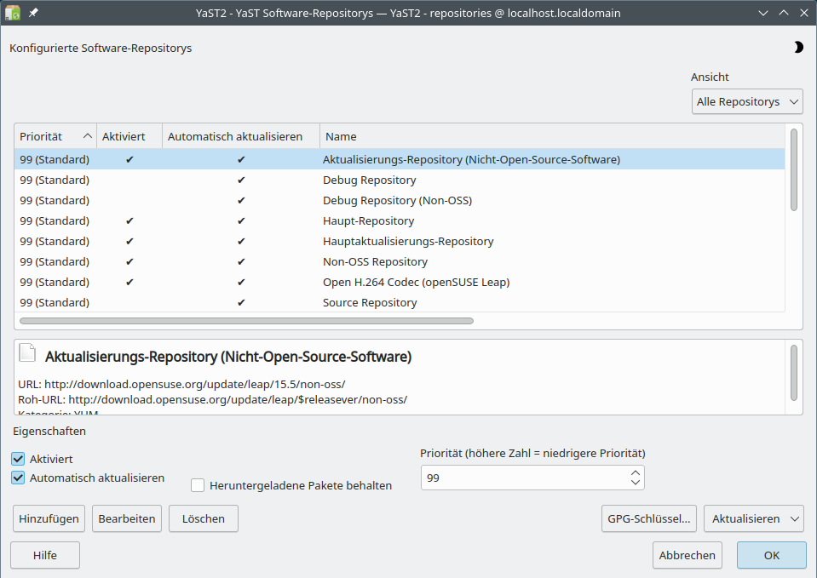Click the Löschen button

click(204, 518)
